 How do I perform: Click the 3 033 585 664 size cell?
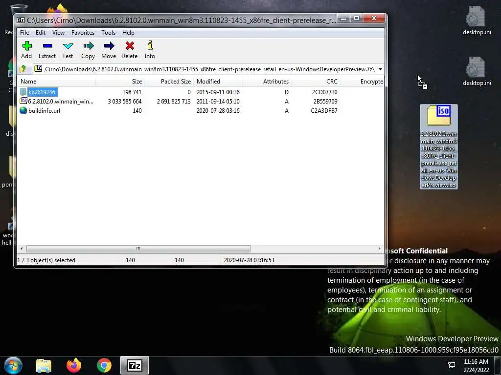(125, 102)
